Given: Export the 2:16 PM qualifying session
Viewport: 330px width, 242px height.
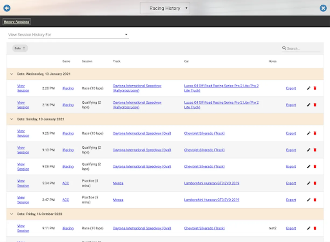Looking at the screenshot, I should click(291, 105).
